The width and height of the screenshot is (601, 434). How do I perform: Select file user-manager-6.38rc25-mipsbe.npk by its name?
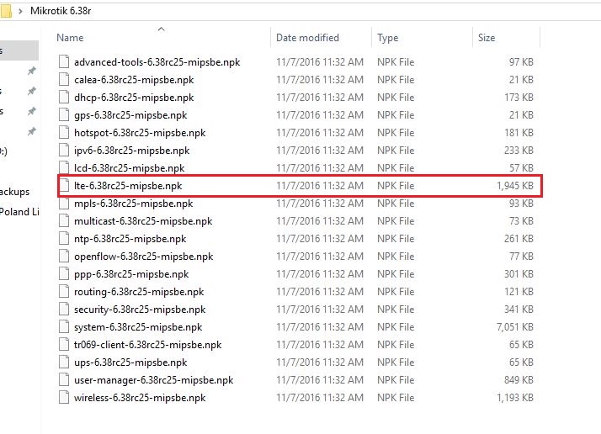tap(154, 380)
